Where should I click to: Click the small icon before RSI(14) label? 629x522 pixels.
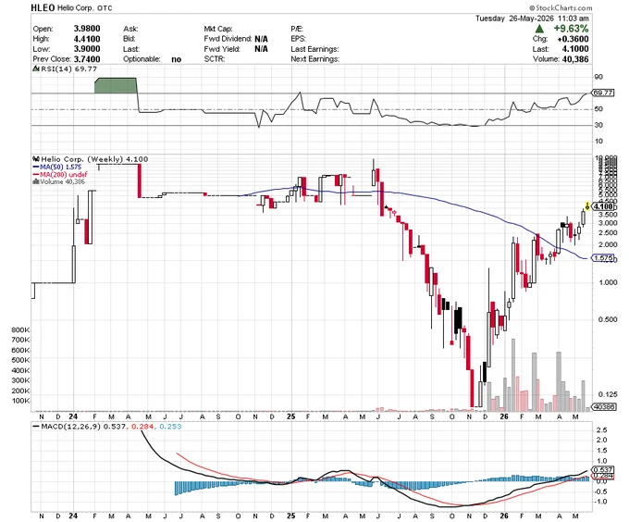tap(35, 69)
